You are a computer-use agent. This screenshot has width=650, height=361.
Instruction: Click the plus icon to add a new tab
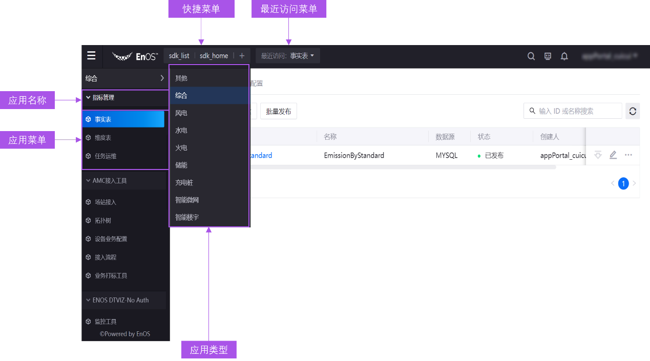(241, 55)
